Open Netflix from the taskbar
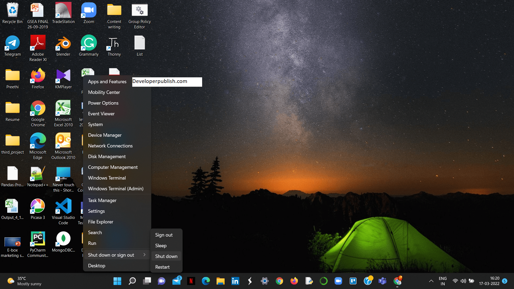Viewport: 514px width, 289px height. [x=191, y=281]
